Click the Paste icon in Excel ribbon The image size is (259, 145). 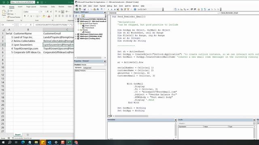tap(4, 13)
